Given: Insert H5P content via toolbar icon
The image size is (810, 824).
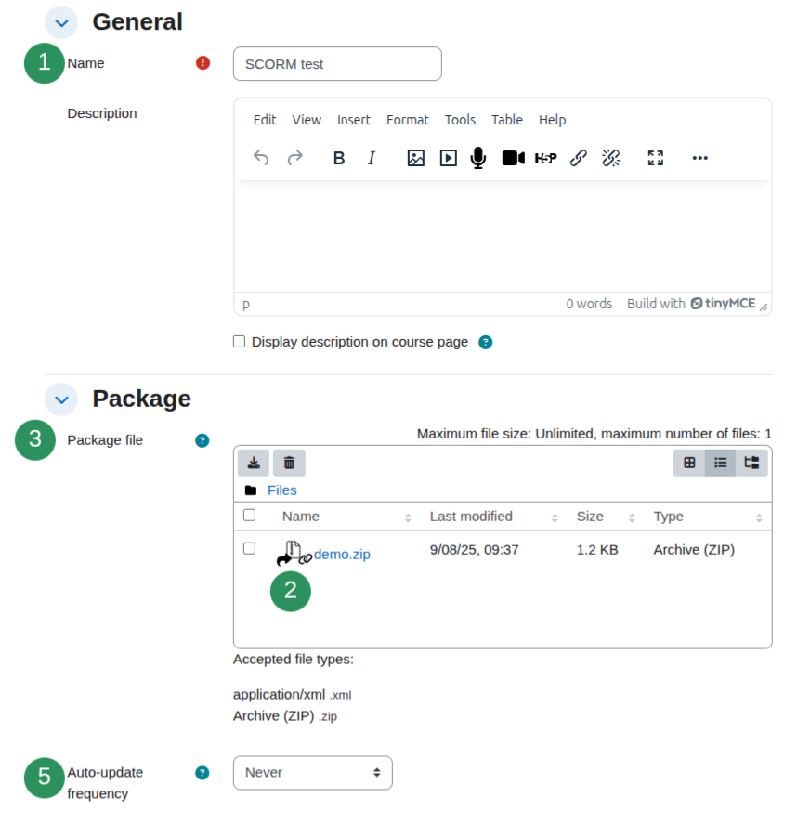Looking at the screenshot, I should (x=545, y=158).
